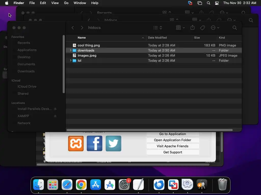This screenshot has width=261, height=195.
Task: Click the Facebook icon in XAMPP
Action: [x=95, y=144]
